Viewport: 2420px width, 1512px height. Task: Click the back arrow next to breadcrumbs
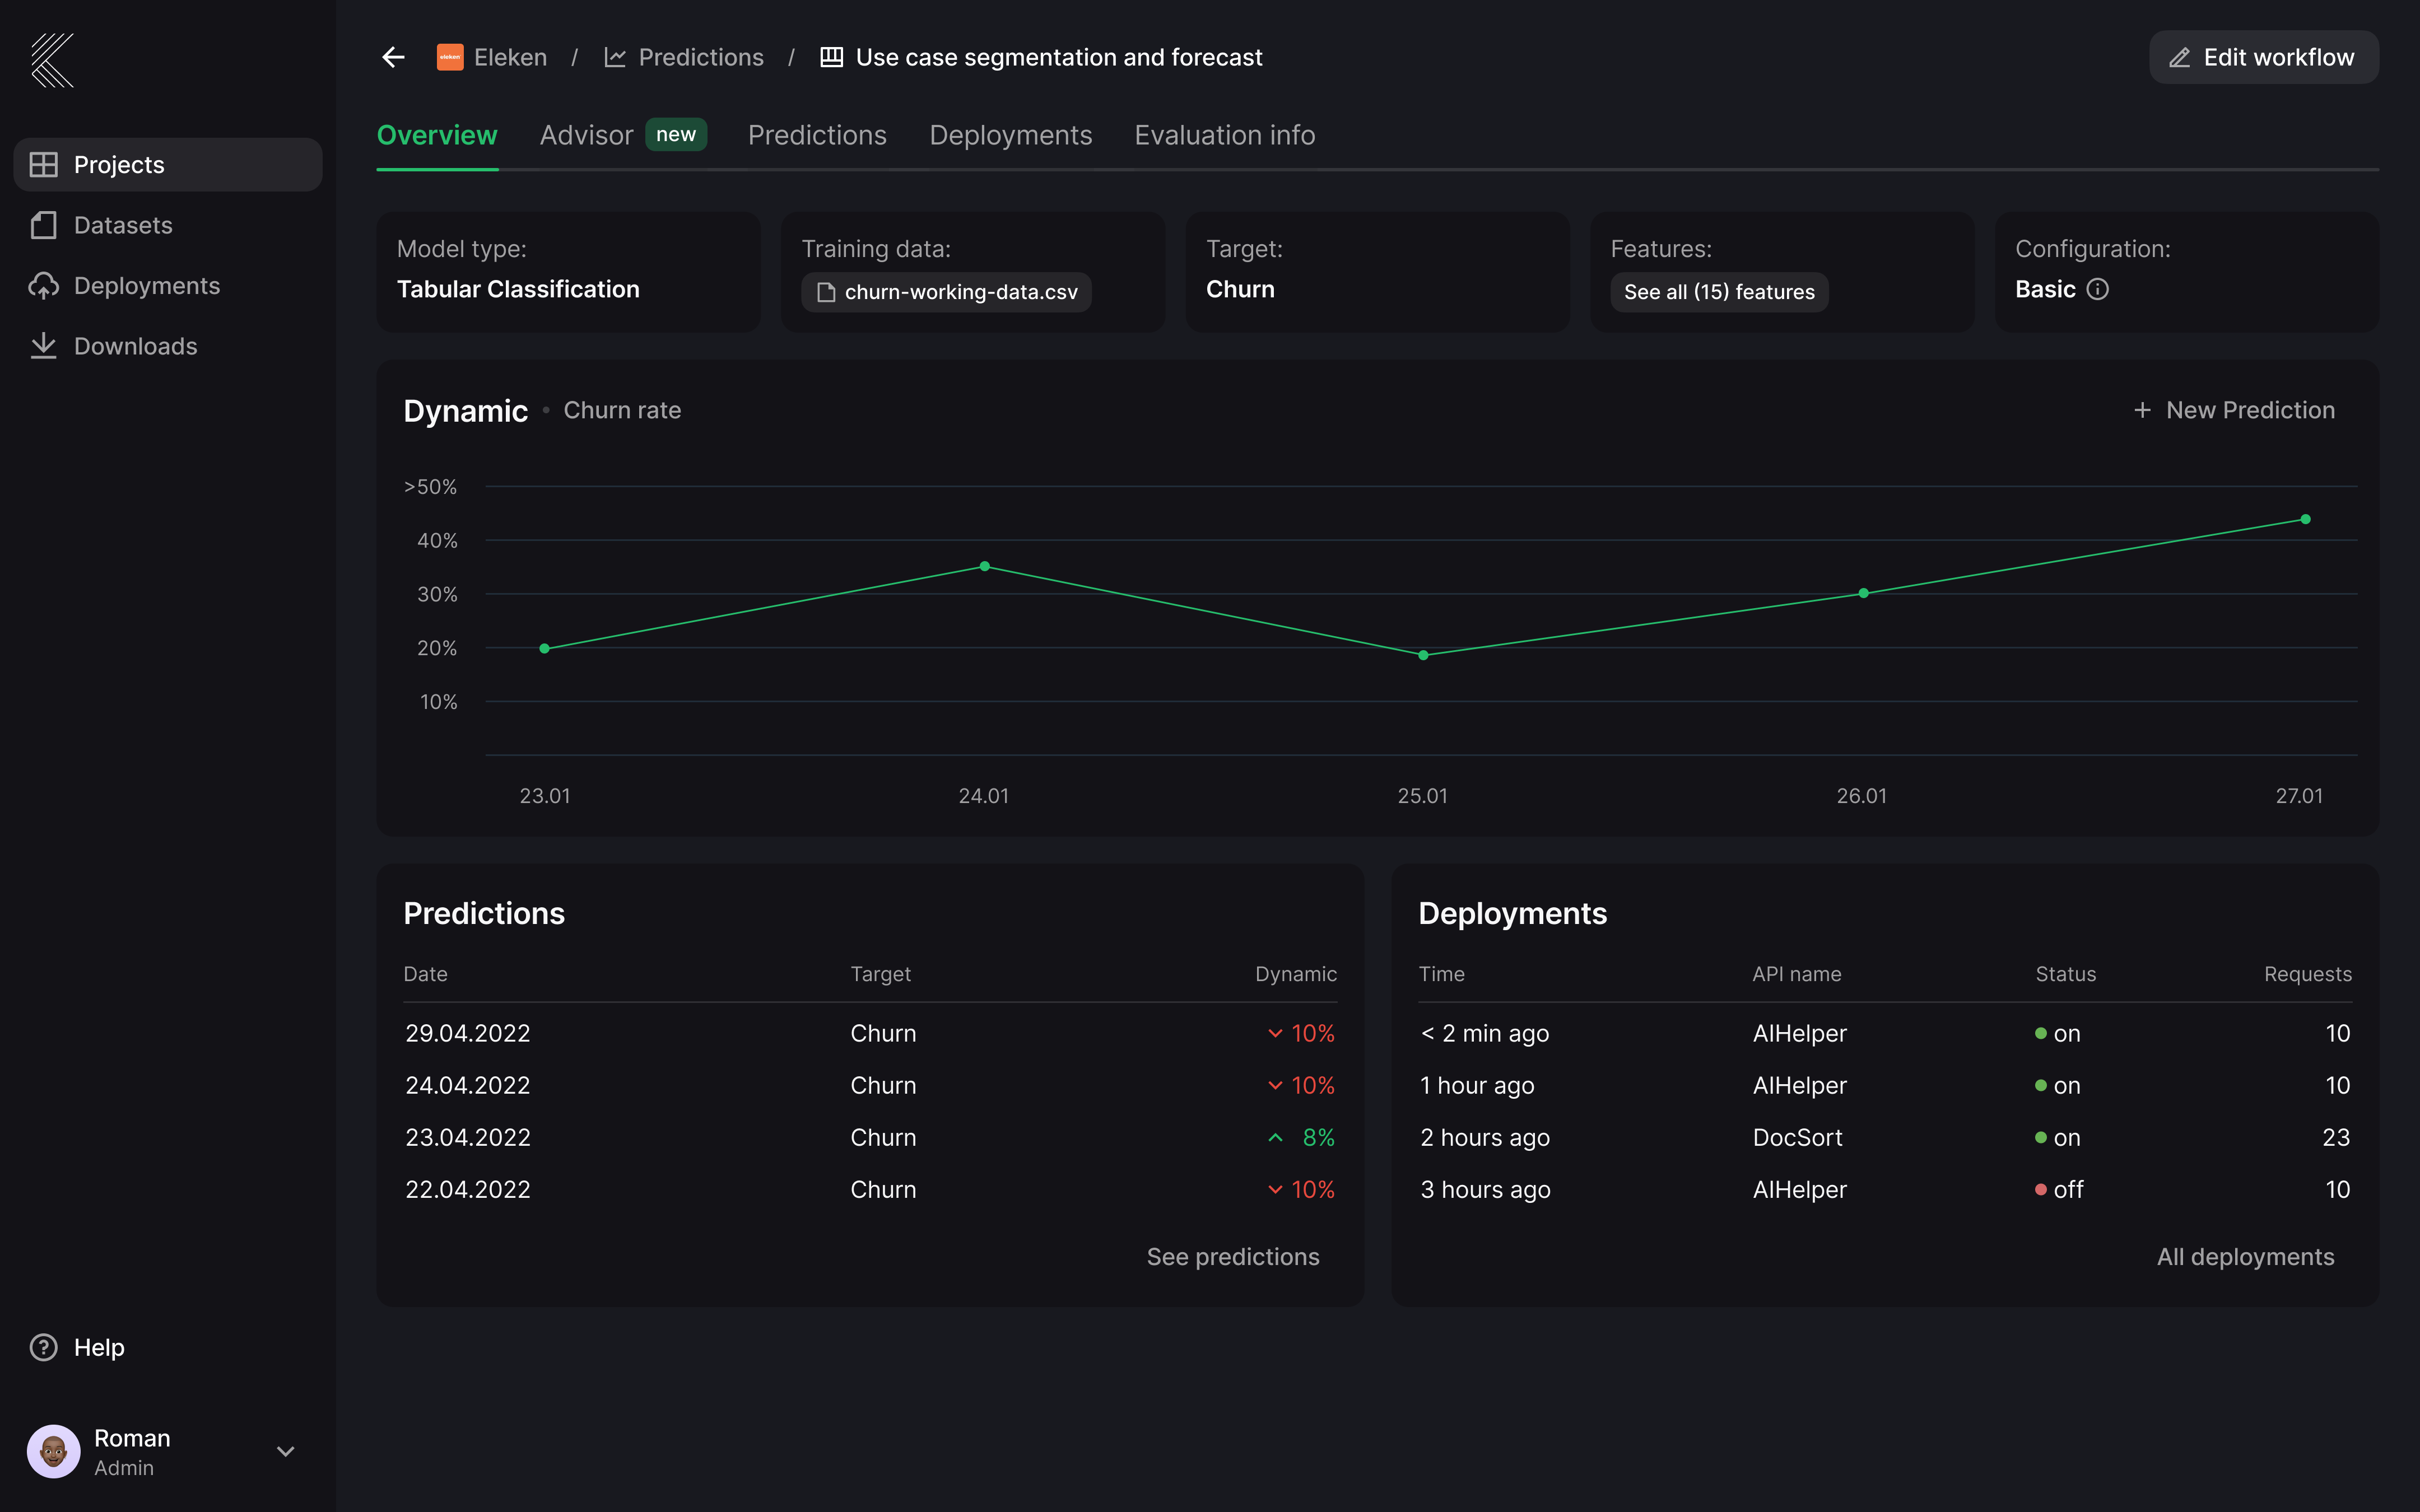coord(392,57)
